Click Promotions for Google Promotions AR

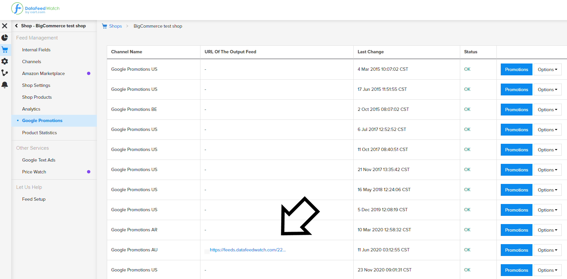517,230
